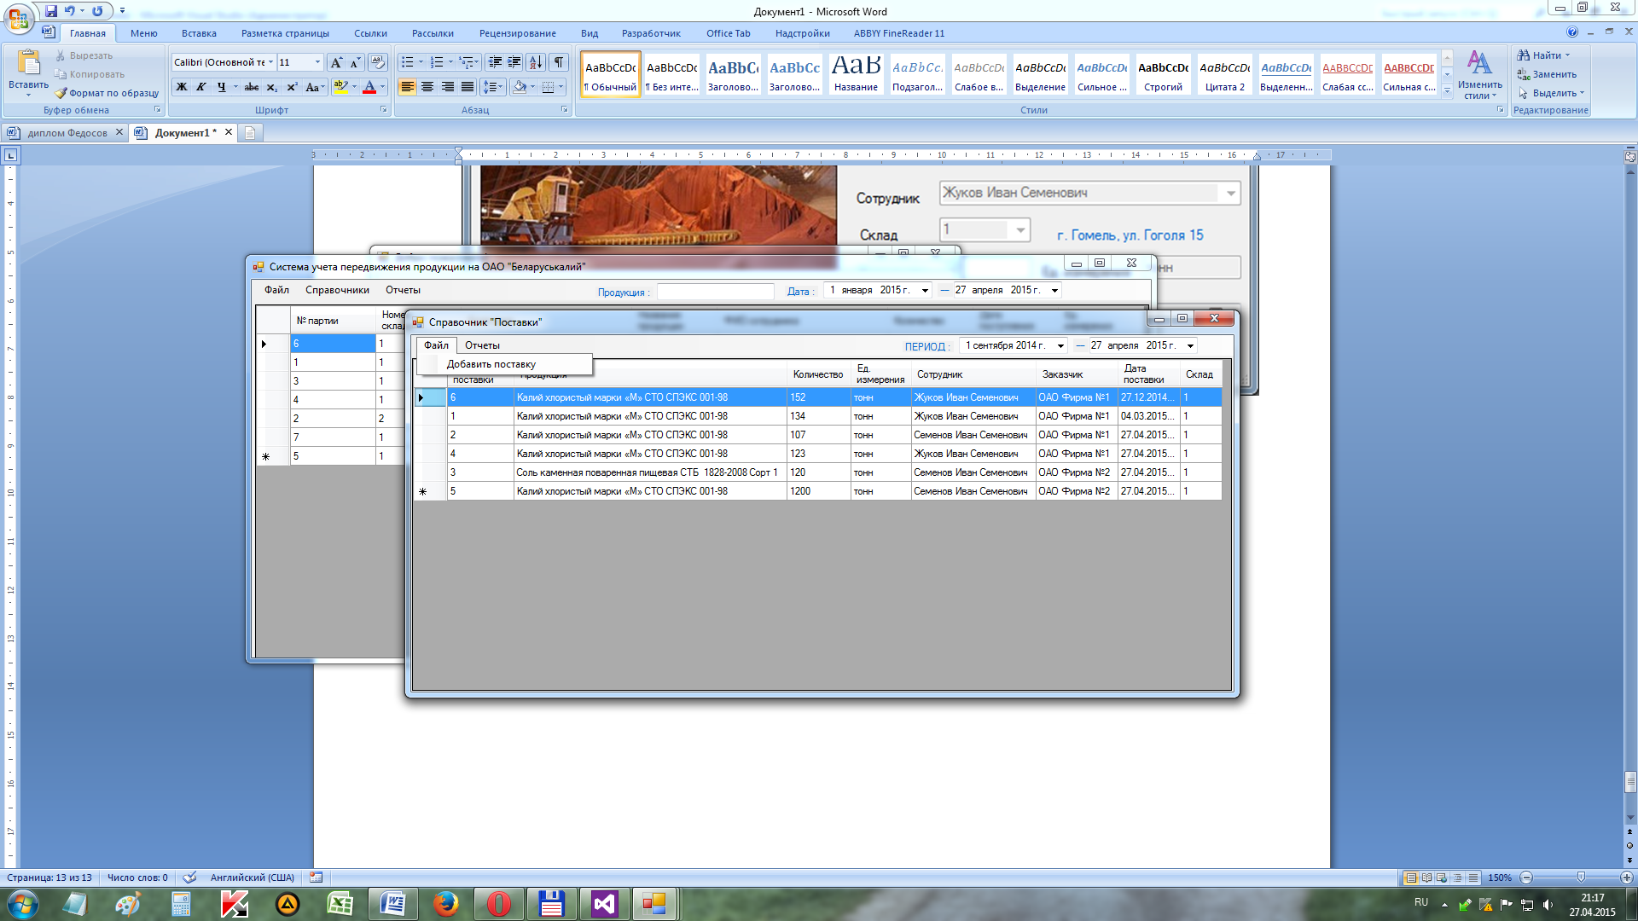The width and height of the screenshot is (1638, 921).
Task: Align text right
Action: click(447, 87)
